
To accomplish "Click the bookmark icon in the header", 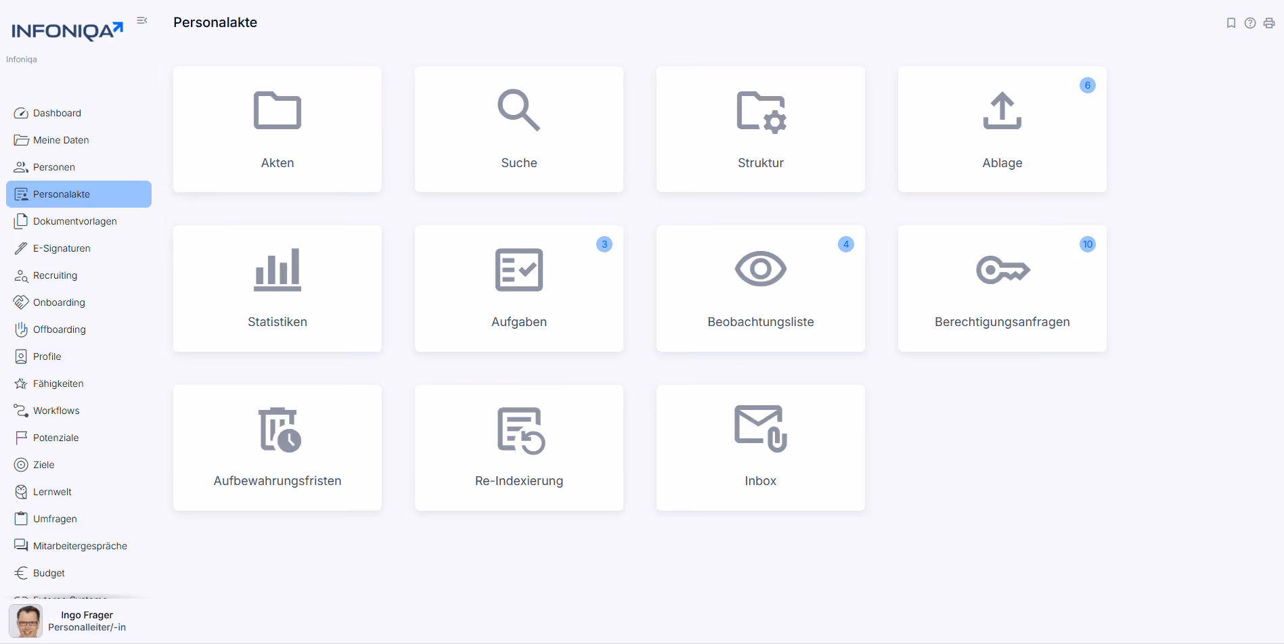I will (x=1231, y=23).
